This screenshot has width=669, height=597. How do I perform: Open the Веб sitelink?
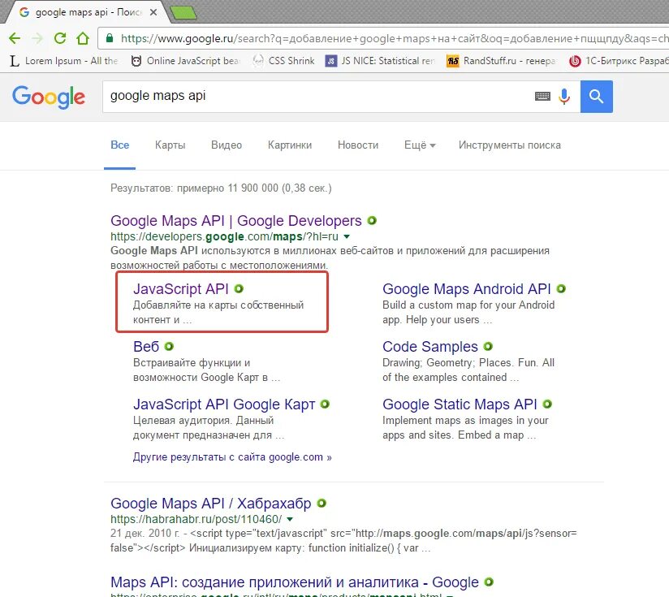(x=146, y=347)
